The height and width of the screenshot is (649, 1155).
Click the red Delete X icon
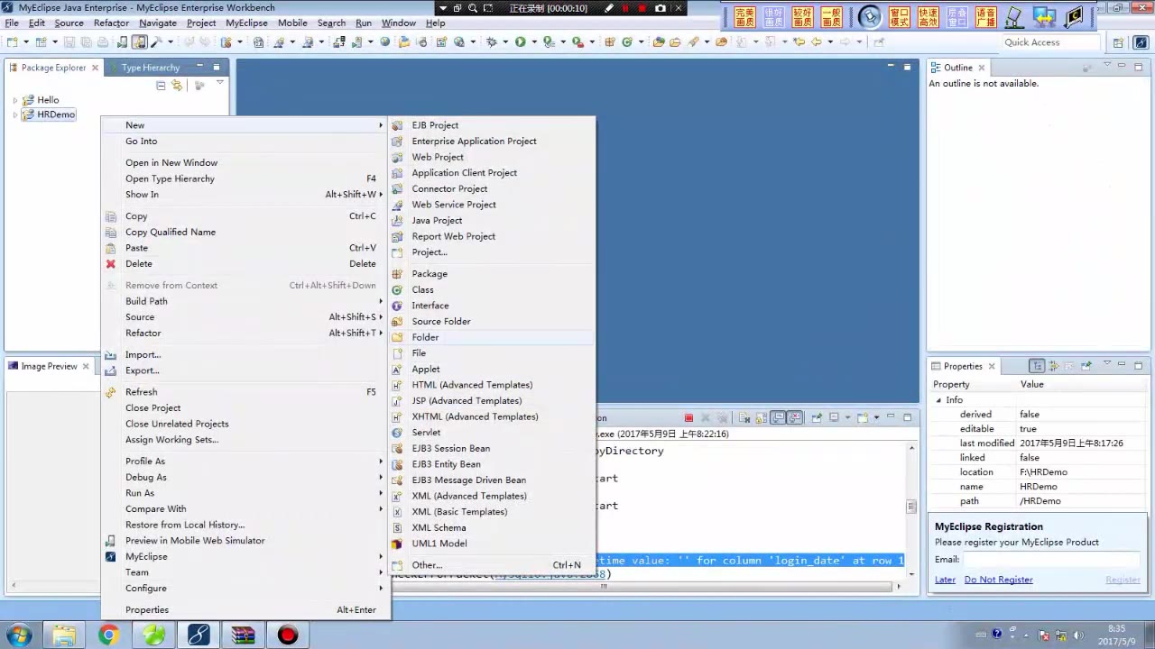click(x=111, y=264)
